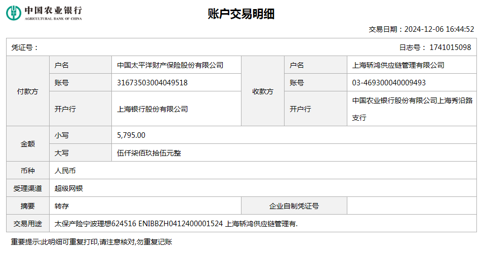Image resolution: width=482 pixels, height=256 pixels.
Task: Click payee bank 中国农业银行股份有限公司上海秀沿路支行
Action: [x=412, y=109]
